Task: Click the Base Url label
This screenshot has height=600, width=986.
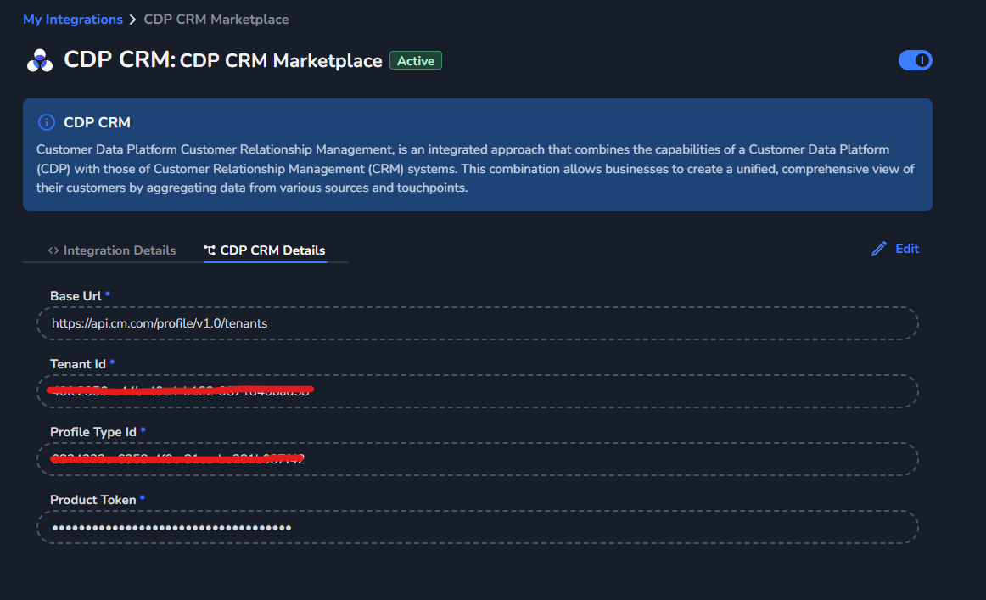Action: coord(76,296)
